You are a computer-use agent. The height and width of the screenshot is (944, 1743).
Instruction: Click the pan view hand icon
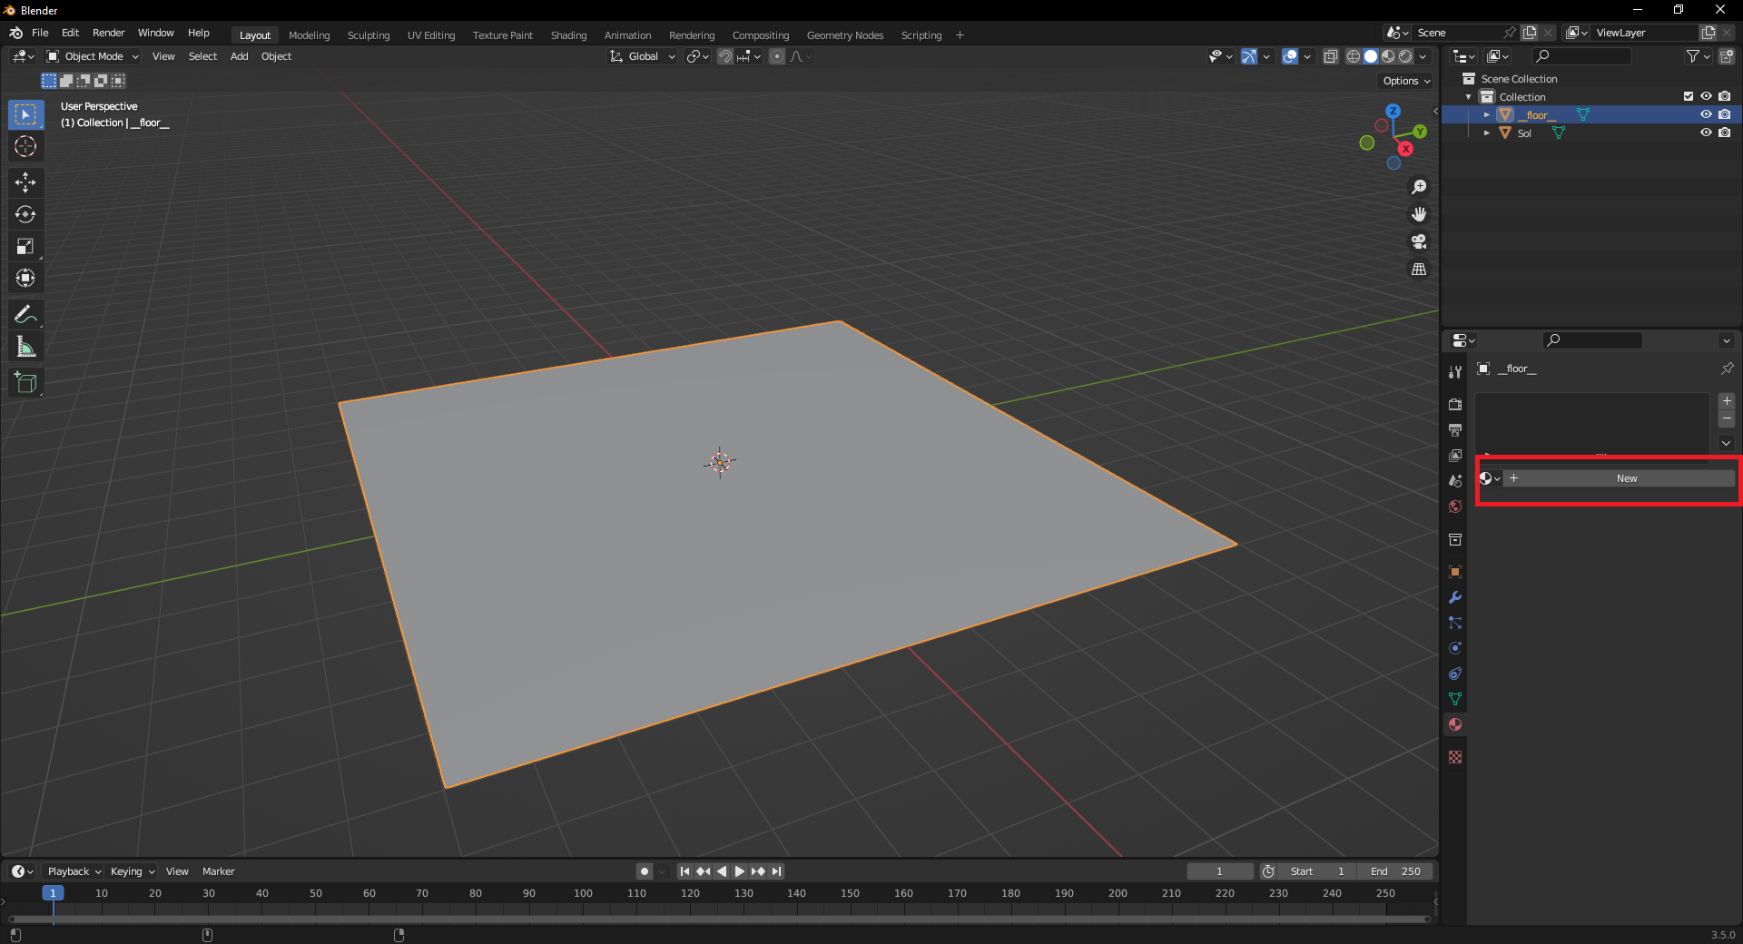click(1419, 214)
